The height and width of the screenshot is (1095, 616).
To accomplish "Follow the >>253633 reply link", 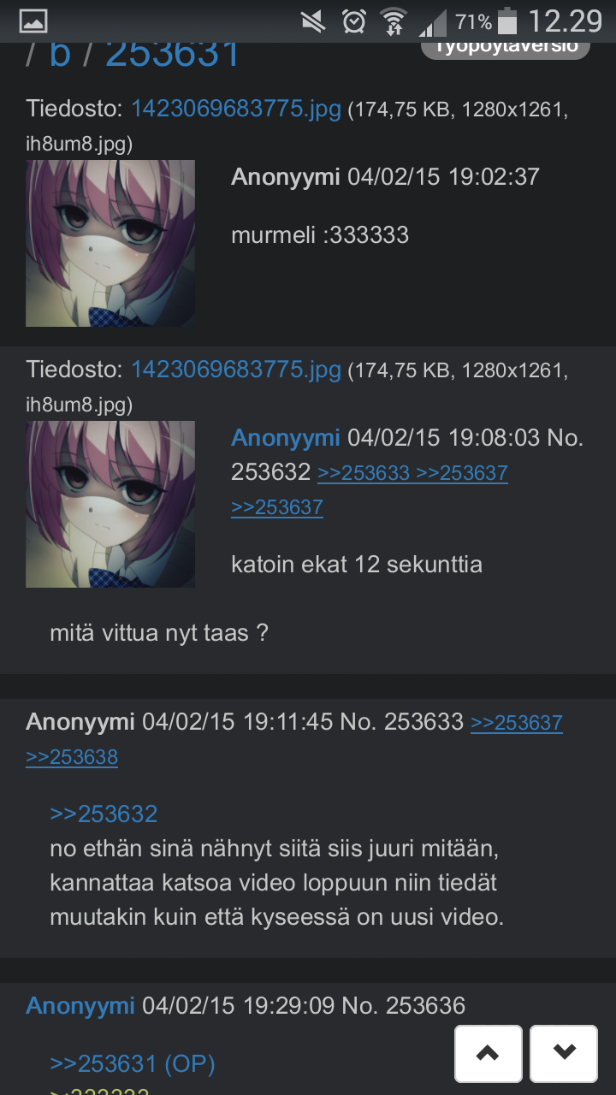I will (x=364, y=473).
